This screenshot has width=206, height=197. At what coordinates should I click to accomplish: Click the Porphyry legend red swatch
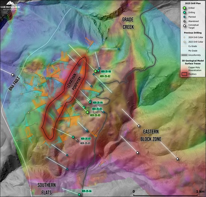tap(184, 74)
